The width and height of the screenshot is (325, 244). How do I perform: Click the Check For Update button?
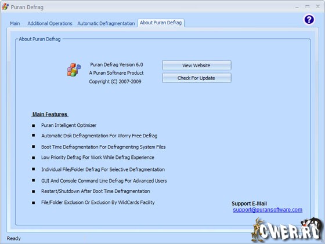(x=197, y=78)
